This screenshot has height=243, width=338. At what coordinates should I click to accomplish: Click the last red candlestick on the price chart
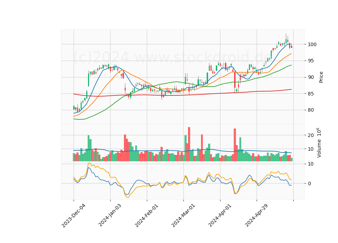click(x=292, y=46)
